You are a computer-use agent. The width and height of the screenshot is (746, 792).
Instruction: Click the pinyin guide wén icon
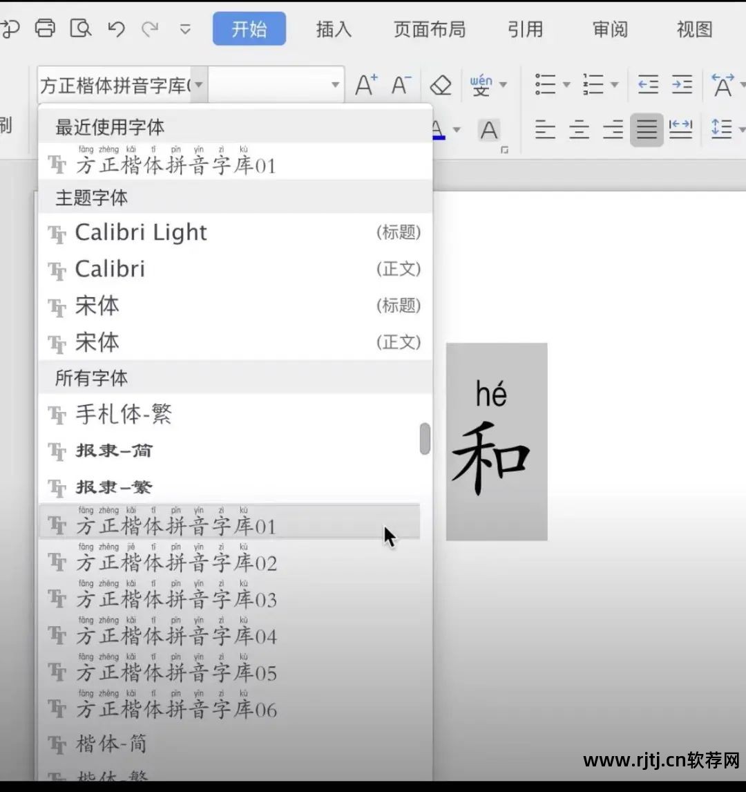(x=481, y=84)
